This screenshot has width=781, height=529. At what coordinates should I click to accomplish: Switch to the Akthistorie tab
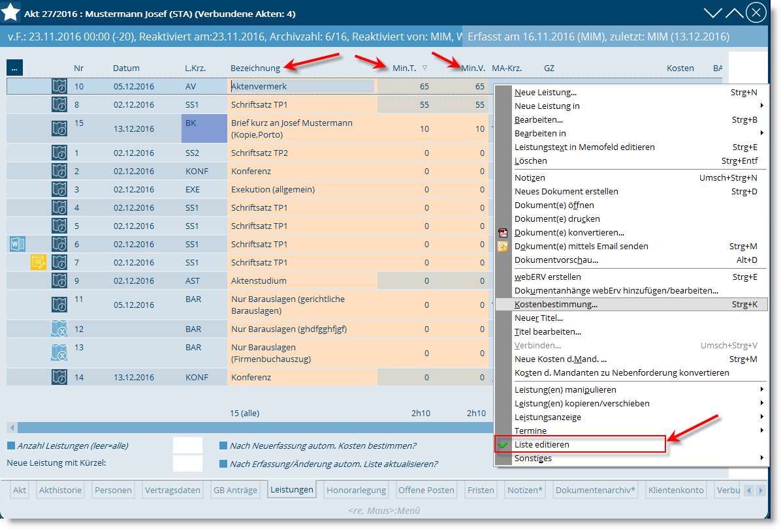pos(60,490)
